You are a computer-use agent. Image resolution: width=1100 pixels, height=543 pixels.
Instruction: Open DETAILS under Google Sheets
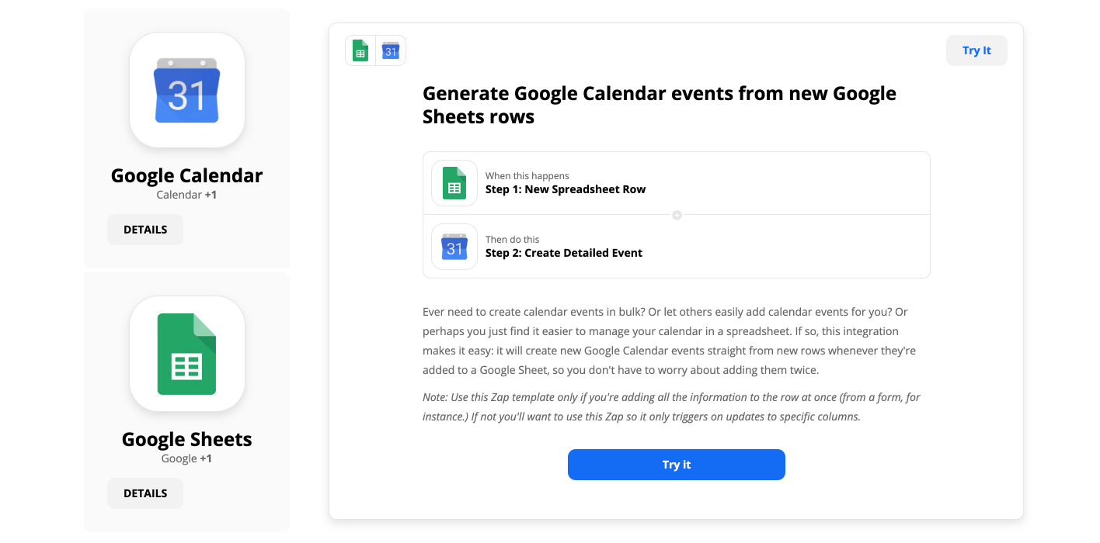pos(144,493)
